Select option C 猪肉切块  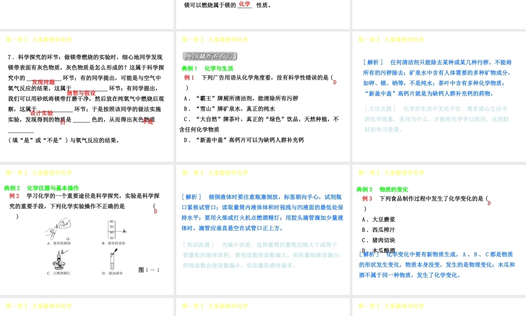pyautogui.click(x=378, y=241)
